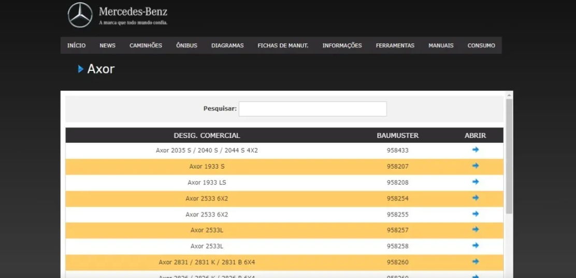The height and width of the screenshot is (278, 576).
Task: Select 'Axor 2035 S / 2040 S / 2044 S 4X2' cell
Action: [x=207, y=150]
